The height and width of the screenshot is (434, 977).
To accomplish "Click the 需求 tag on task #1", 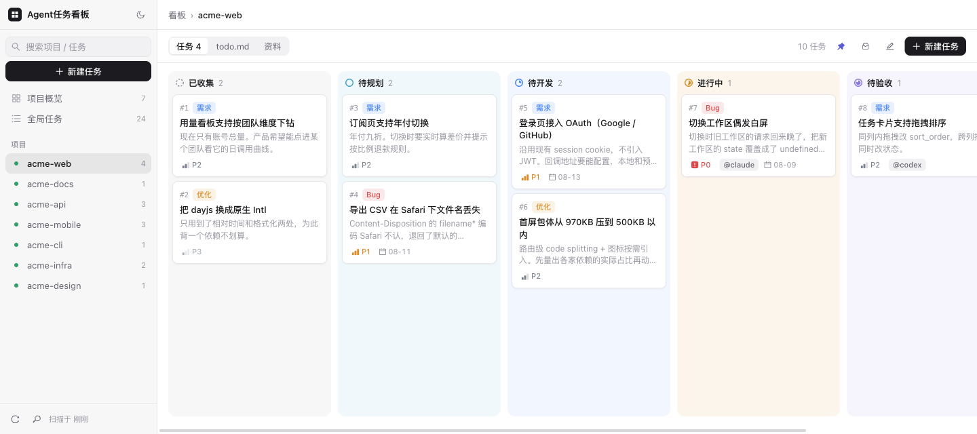I will pyautogui.click(x=204, y=108).
